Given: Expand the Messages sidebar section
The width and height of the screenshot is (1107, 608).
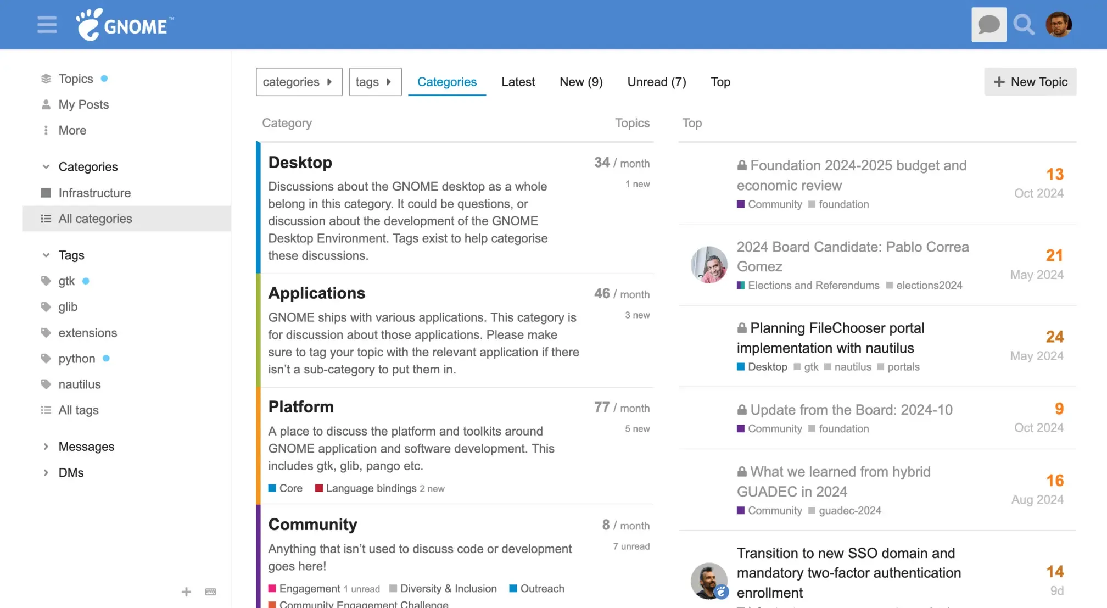Looking at the screenshot, I should (45, 447).
